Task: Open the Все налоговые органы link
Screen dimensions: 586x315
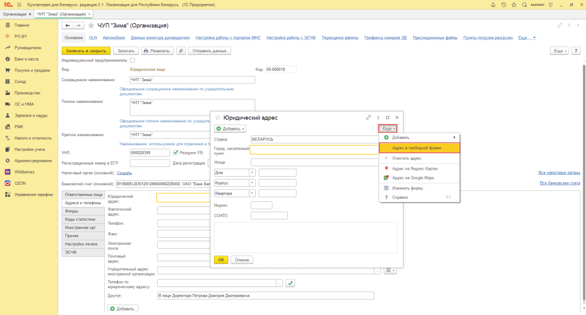Action: (559, 173)
